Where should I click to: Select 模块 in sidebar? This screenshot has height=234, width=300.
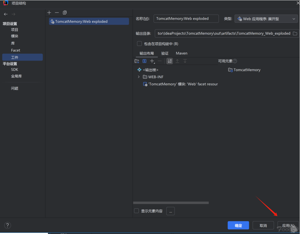point(15,36)
